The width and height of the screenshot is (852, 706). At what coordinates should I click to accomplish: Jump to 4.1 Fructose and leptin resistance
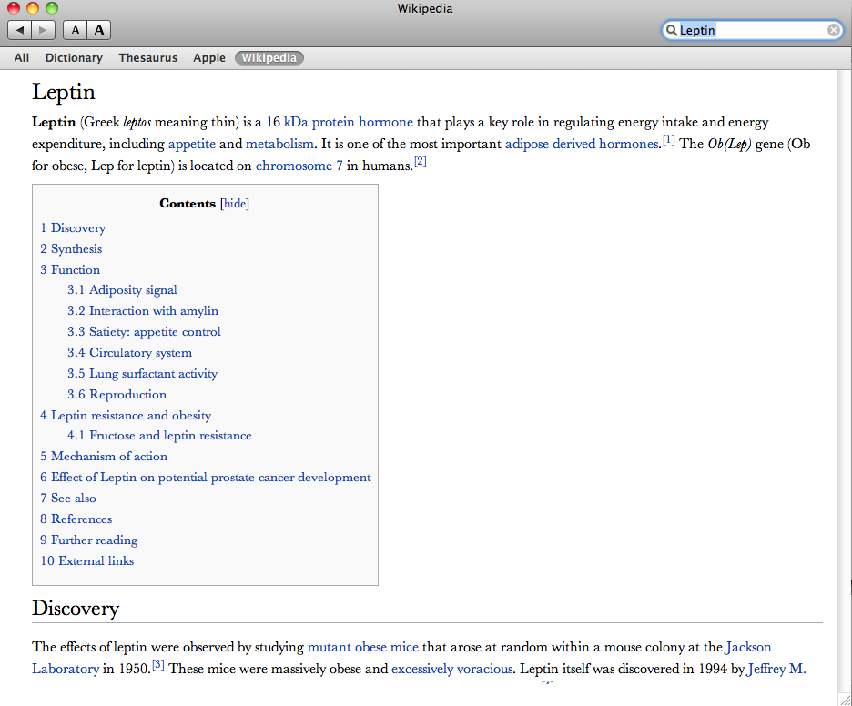pos(160,436)
